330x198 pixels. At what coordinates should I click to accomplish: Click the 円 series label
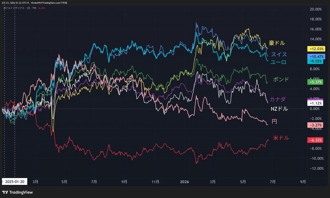pos(274,121)
